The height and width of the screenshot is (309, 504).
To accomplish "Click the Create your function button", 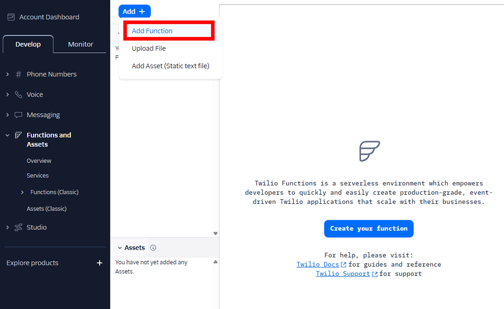I will [x=369, y=229].
